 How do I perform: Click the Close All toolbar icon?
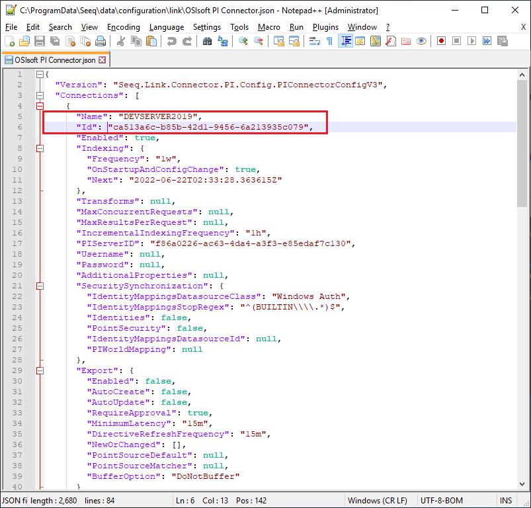tap(85, 41)
